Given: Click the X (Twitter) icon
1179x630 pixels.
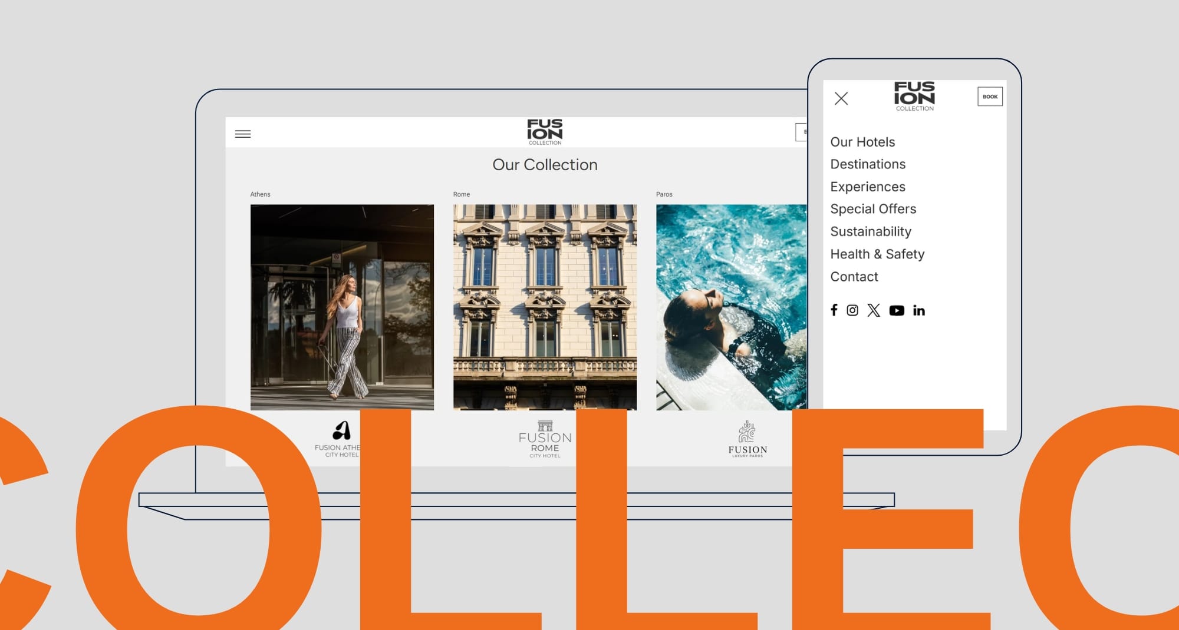Looking at the screenshot, I should point(874,310).
